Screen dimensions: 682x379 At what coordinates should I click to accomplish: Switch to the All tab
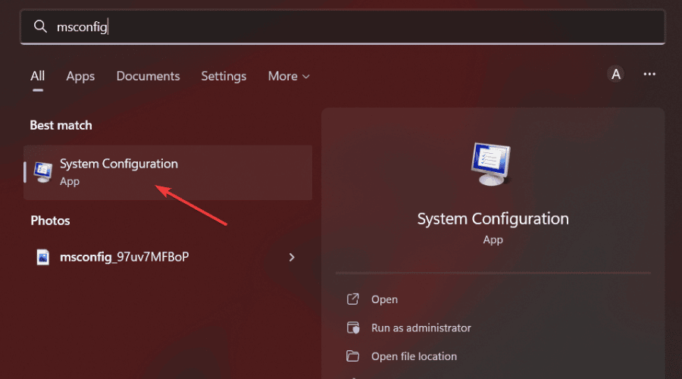tap(37, 76)
